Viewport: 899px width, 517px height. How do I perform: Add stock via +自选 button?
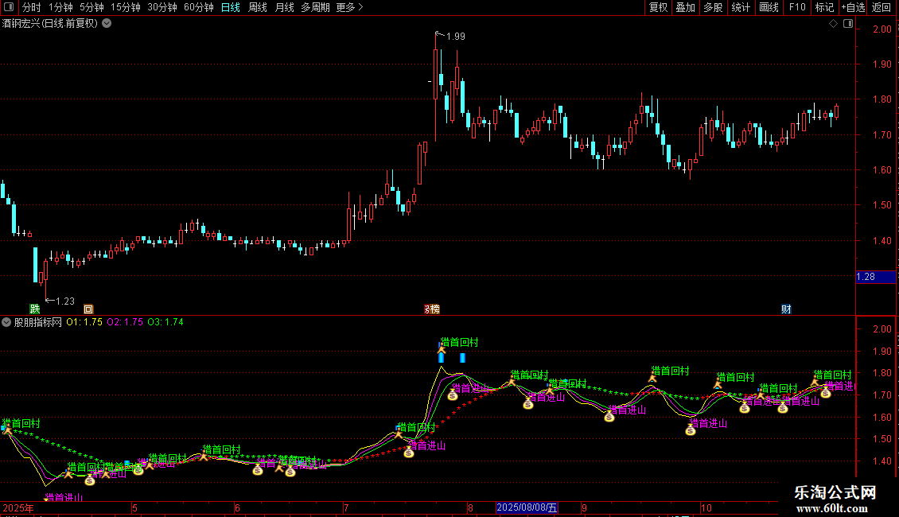(x=853, y=7)
